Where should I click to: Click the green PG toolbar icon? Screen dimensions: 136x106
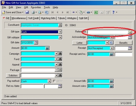(x=96, y=12)
